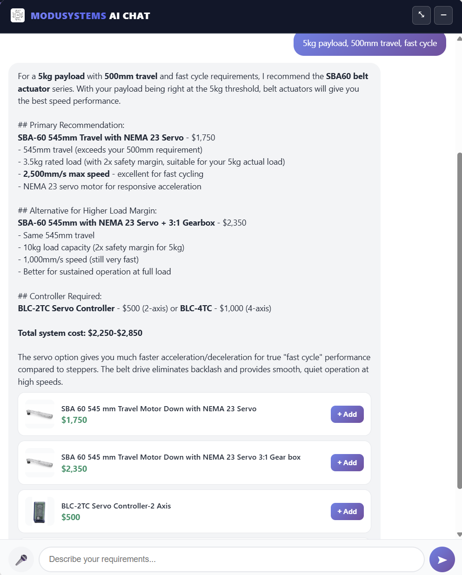The height and width of the screenshot is (575, 462).
Task: Open the SBA 60 545 mm NEMA 23 Servo title
Action: point(159,408)
